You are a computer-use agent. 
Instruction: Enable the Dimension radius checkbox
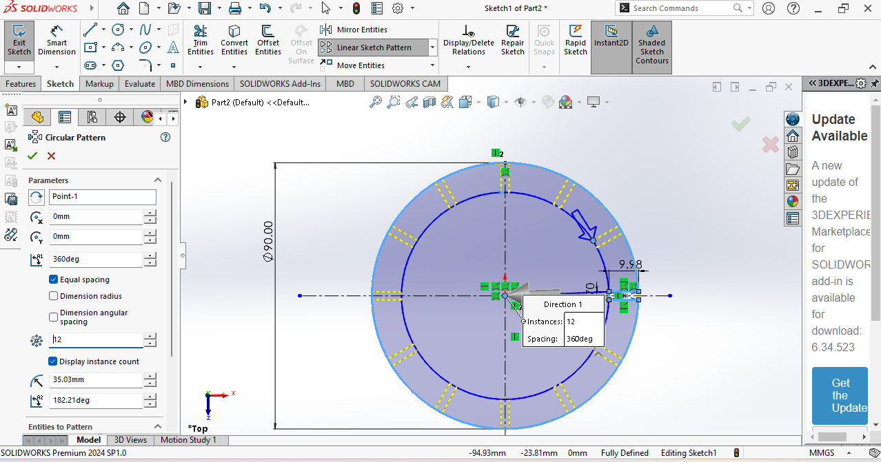(54, 296)
